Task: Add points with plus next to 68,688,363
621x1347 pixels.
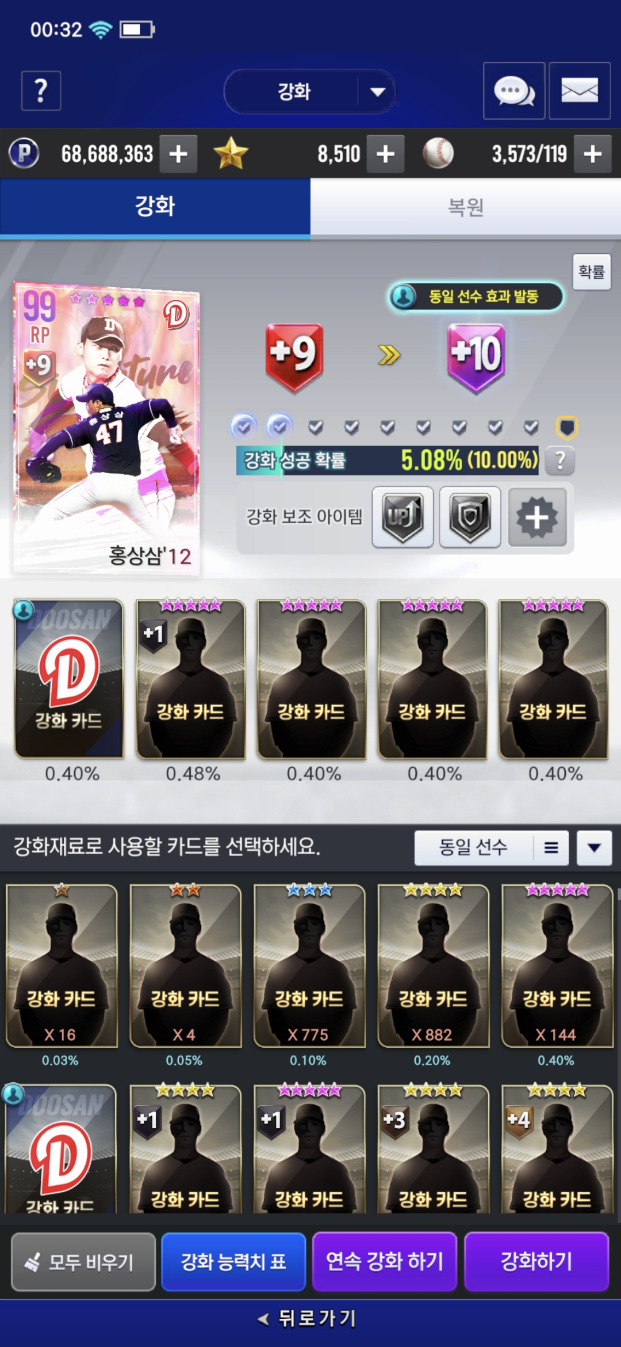Action: 178,154
